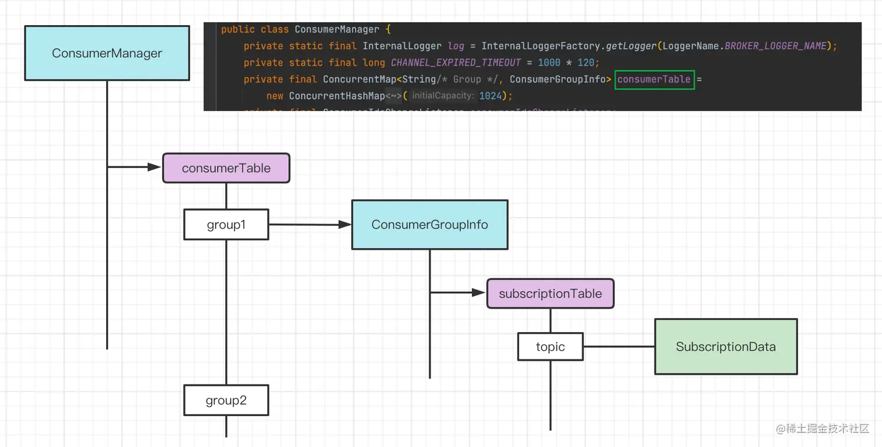The width and height of the screenshot is (882, 447).
Task: Click the green-highlighted consumerTable variable in code
Action: 654,79
